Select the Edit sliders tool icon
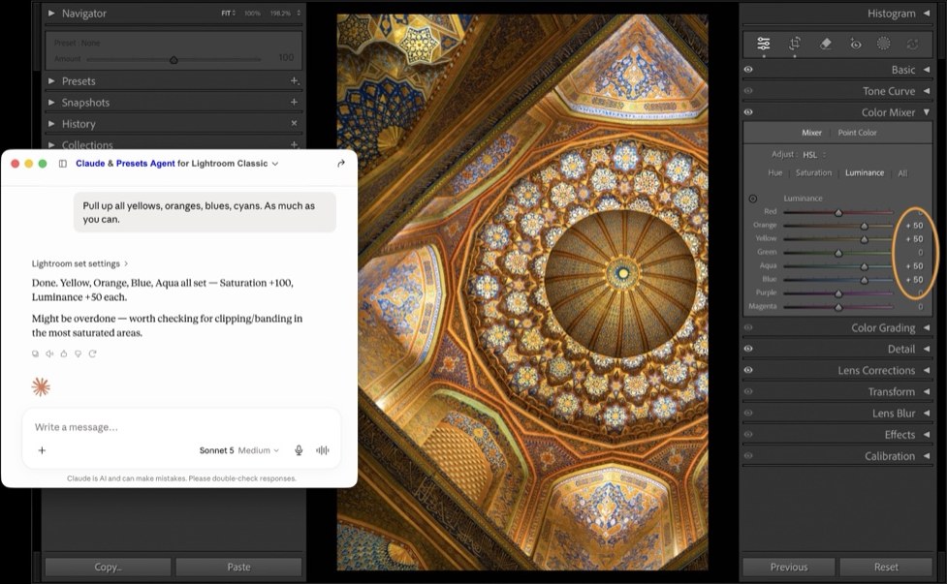 tap(764, 44)
